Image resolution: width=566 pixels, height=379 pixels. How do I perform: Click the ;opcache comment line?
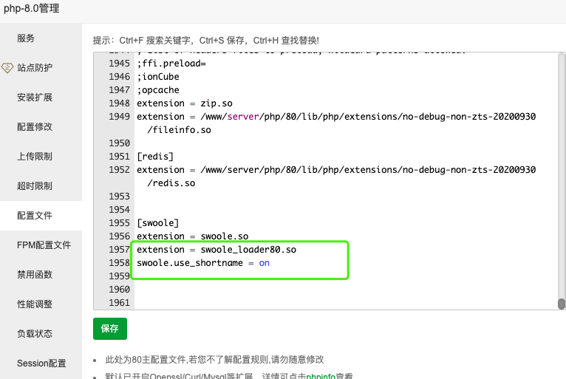157,90
